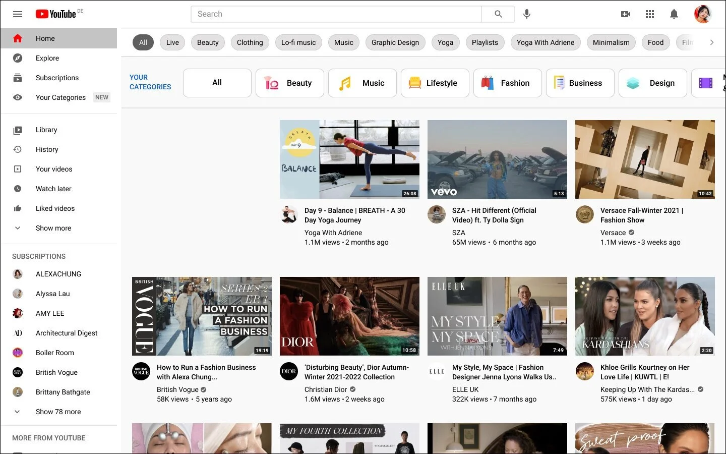Select the Food filter chip

655,42
